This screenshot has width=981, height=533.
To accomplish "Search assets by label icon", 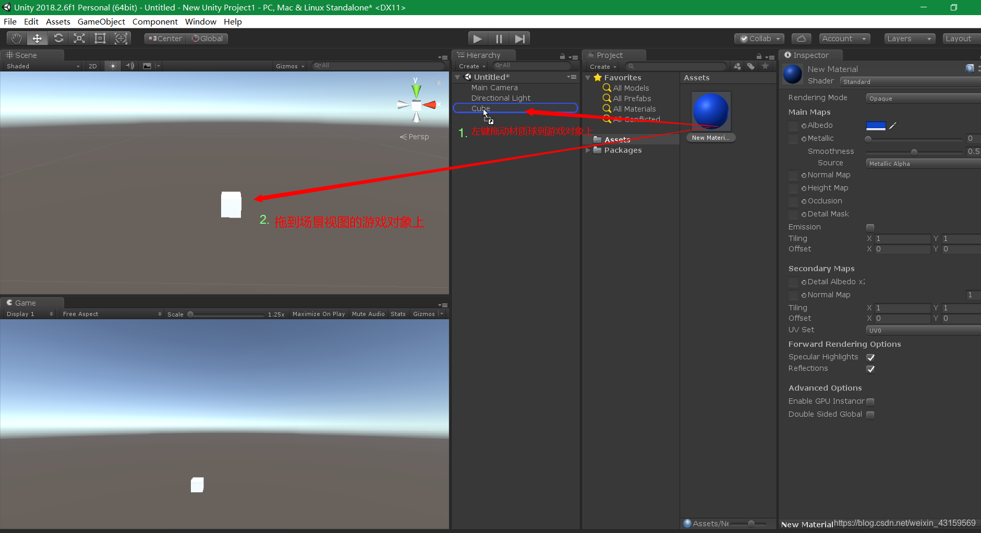I will tap(751, 66).
